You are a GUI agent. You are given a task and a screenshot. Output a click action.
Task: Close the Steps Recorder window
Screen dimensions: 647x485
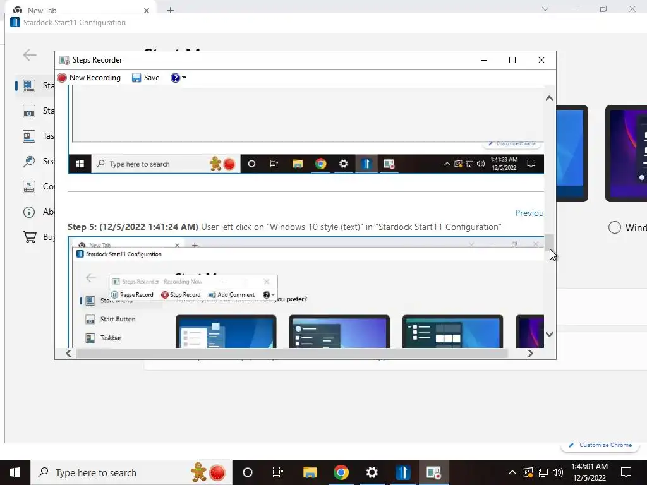click(x=541, y=60)
